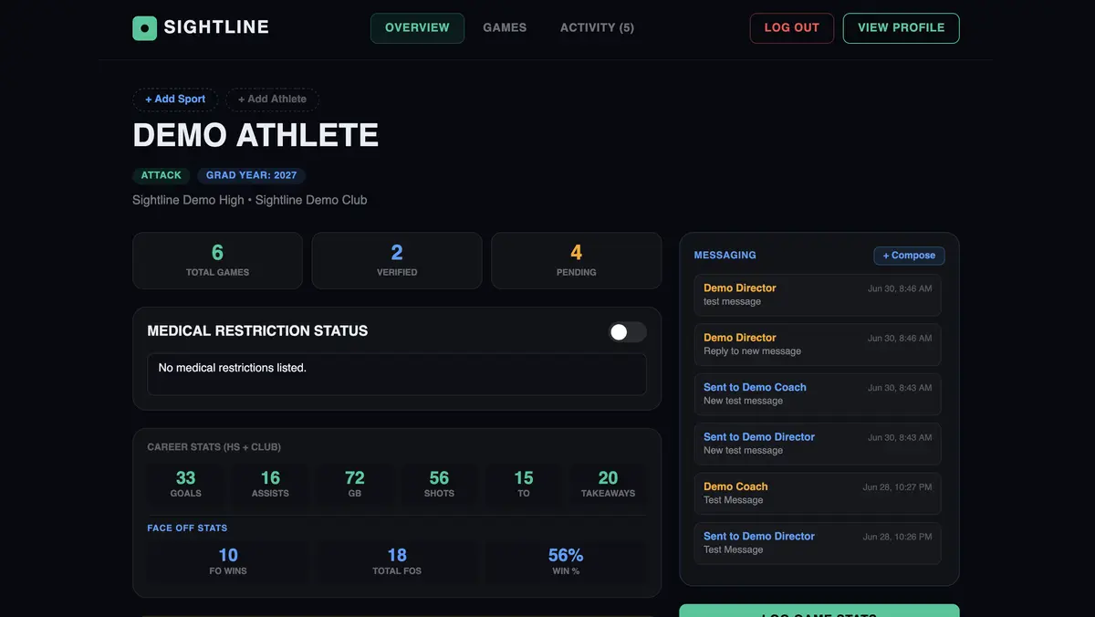
Task: Open the Games tab
Action: click(505, 27)
